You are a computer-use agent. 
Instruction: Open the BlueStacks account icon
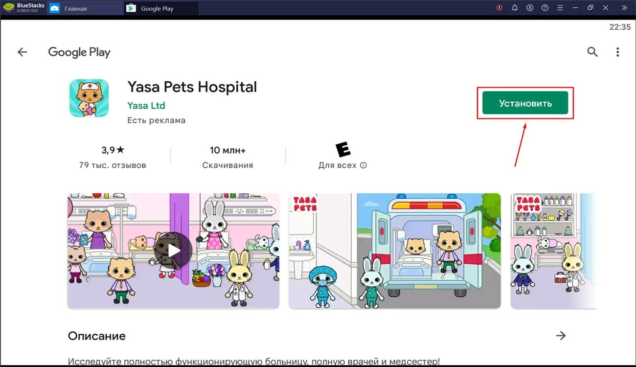click(530, 8)
